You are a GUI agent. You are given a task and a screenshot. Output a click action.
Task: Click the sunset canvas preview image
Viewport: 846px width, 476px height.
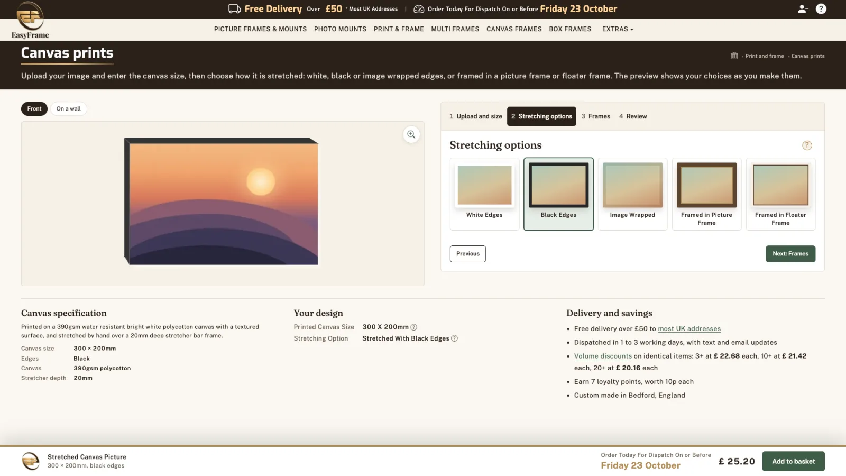click(x=221, y=202)
